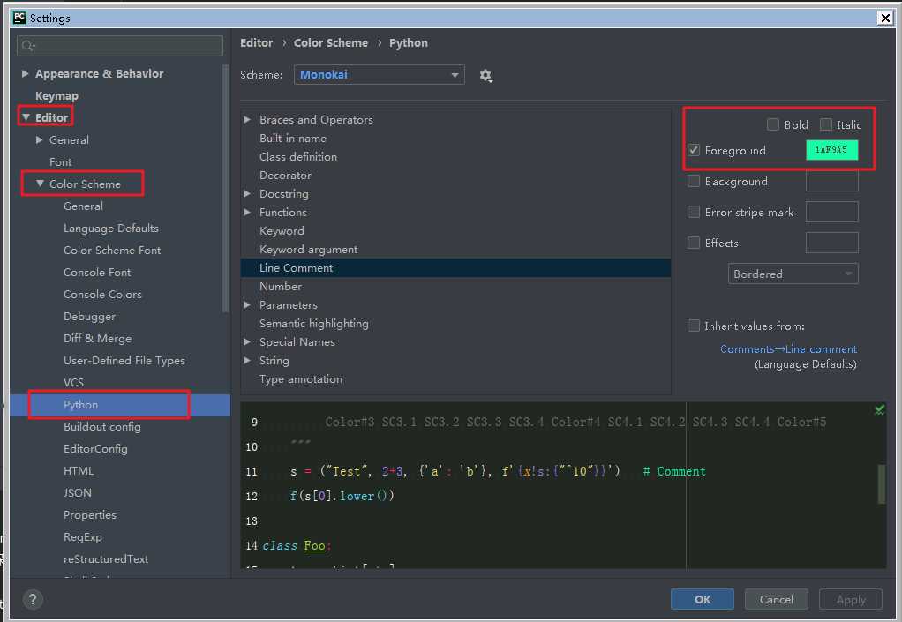Tick the Inherit values from checkbox
Screen dimensions: 902x622
694,326
